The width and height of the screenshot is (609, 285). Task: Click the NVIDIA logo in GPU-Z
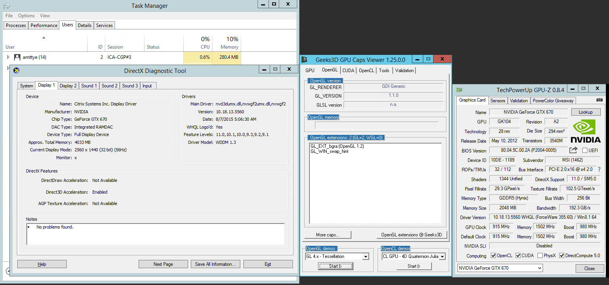click(585, 131)
